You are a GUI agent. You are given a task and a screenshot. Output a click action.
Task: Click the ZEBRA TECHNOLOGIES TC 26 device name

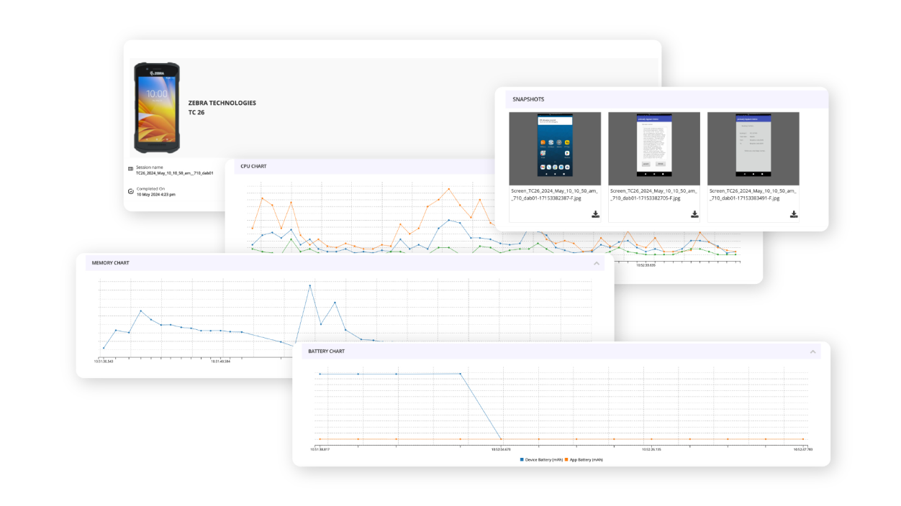tap(222, 107)
